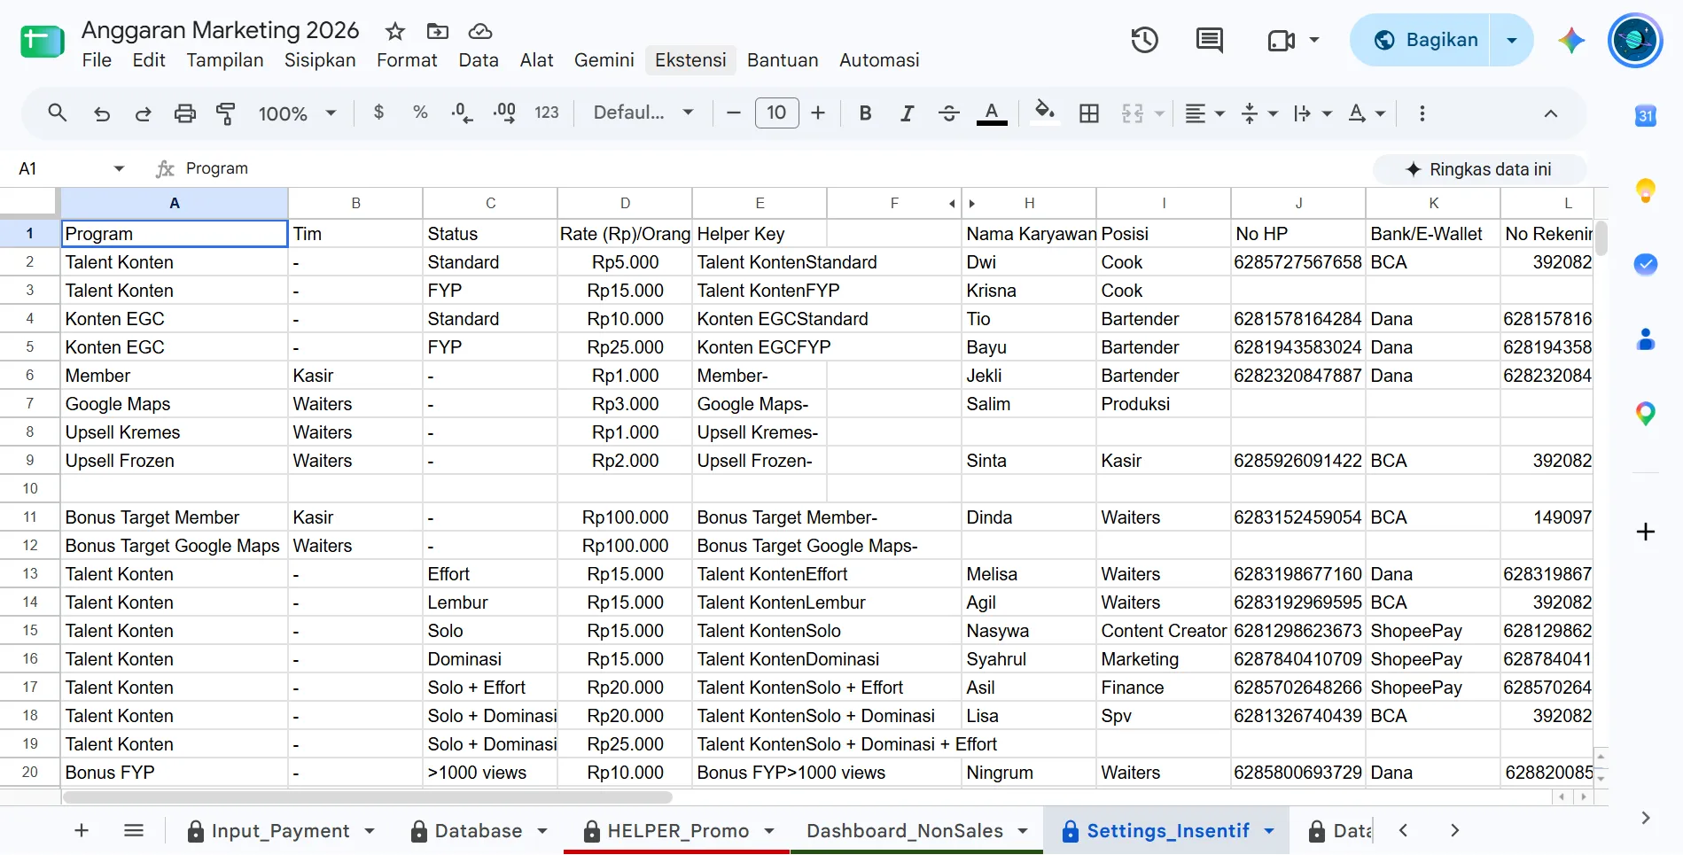Open the Sisipkan menu
The image size is (1683, 855).
320,60
